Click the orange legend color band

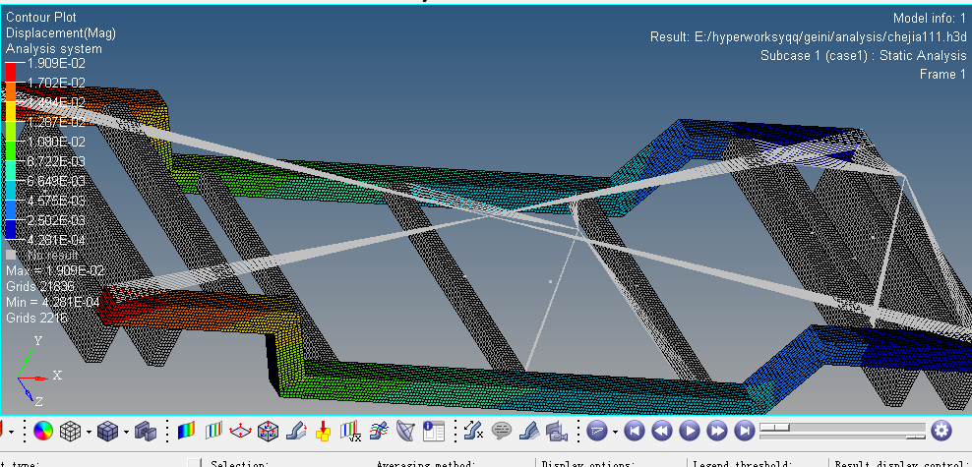click(11, 92)
